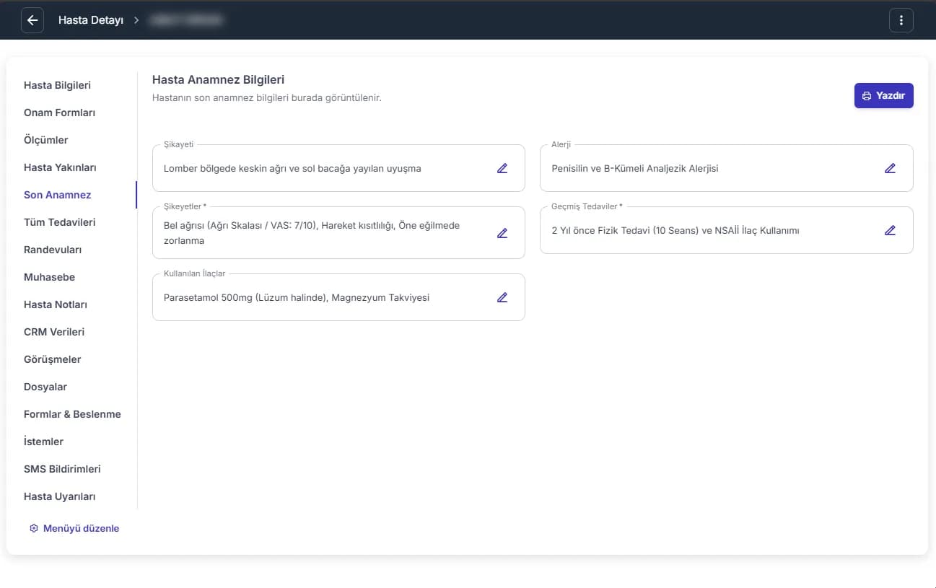Open Randevuları in the sidebar
Image resolution: width=936 pixels, height=588 pixels.
click(53, 250)
